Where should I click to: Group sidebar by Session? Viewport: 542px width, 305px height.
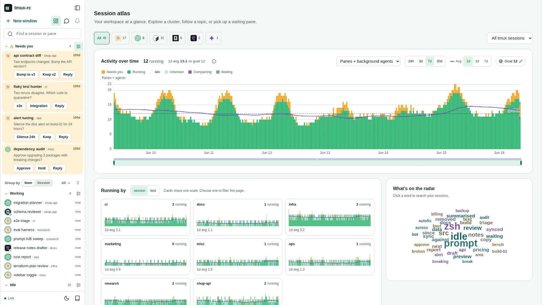[43, 183]
